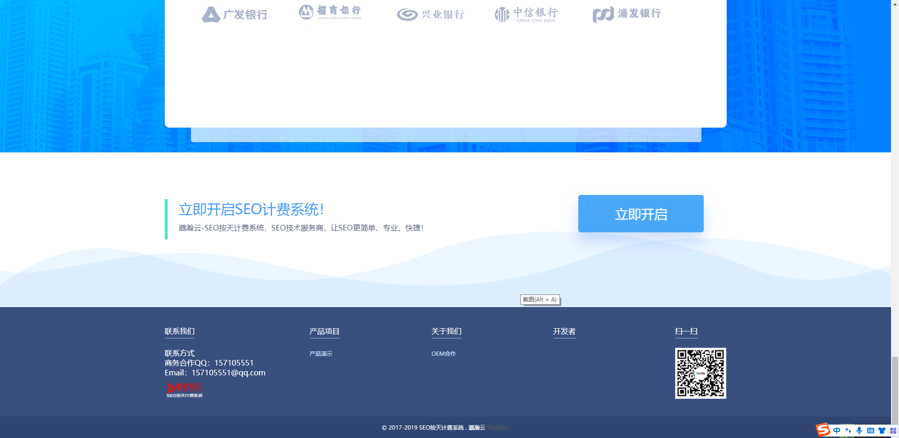Click the QR code image in footer

(700, 373)
